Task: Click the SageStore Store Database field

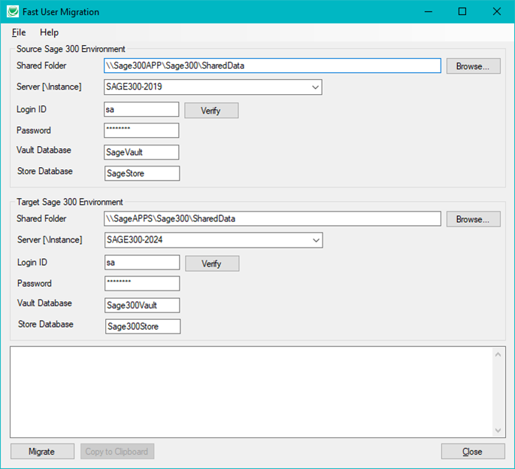Action: [x=142, y=173]
